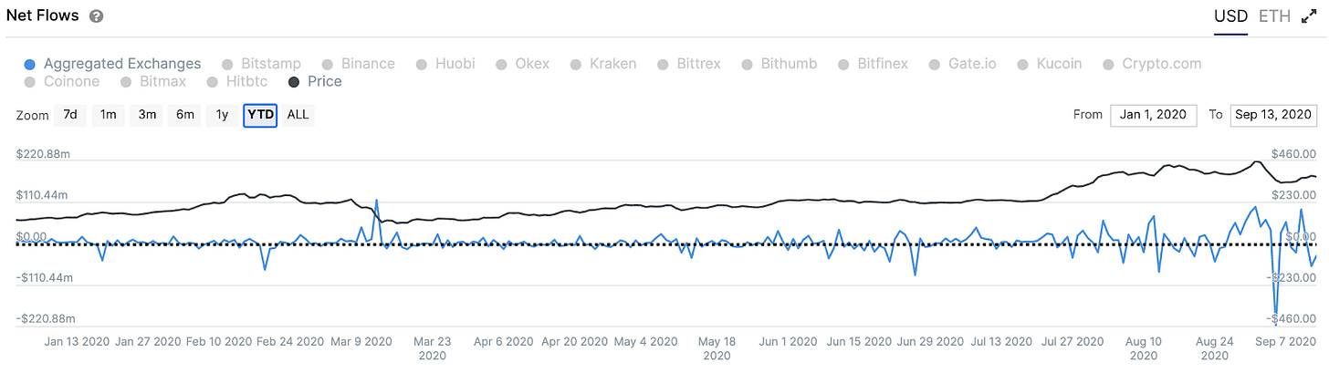Viewport: 1329px width, 373px height.
Task: Switch currency to USD tab
Action: (1230, 16)
